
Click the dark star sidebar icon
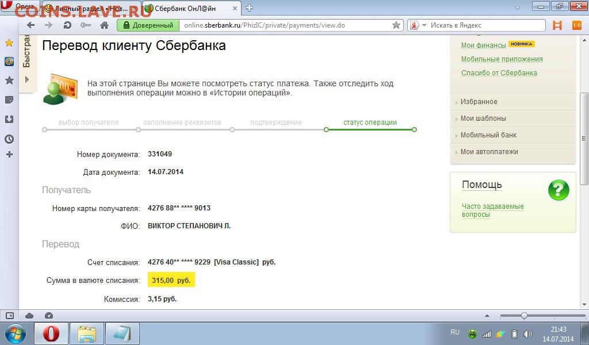pyautogui.click(x=9, y=80)
